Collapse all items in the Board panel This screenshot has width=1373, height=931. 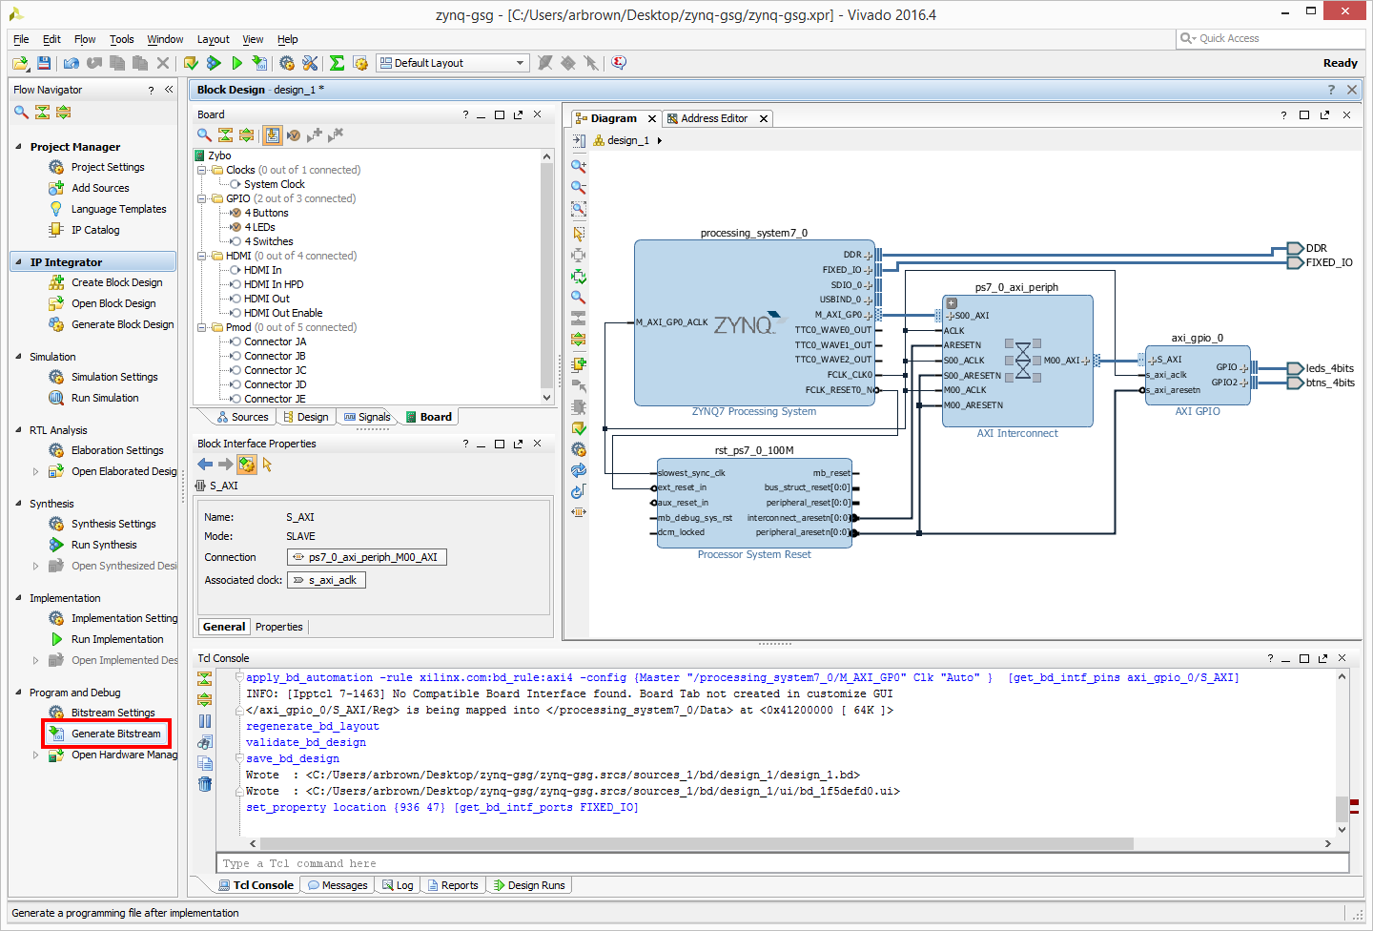tap(225, 135)
